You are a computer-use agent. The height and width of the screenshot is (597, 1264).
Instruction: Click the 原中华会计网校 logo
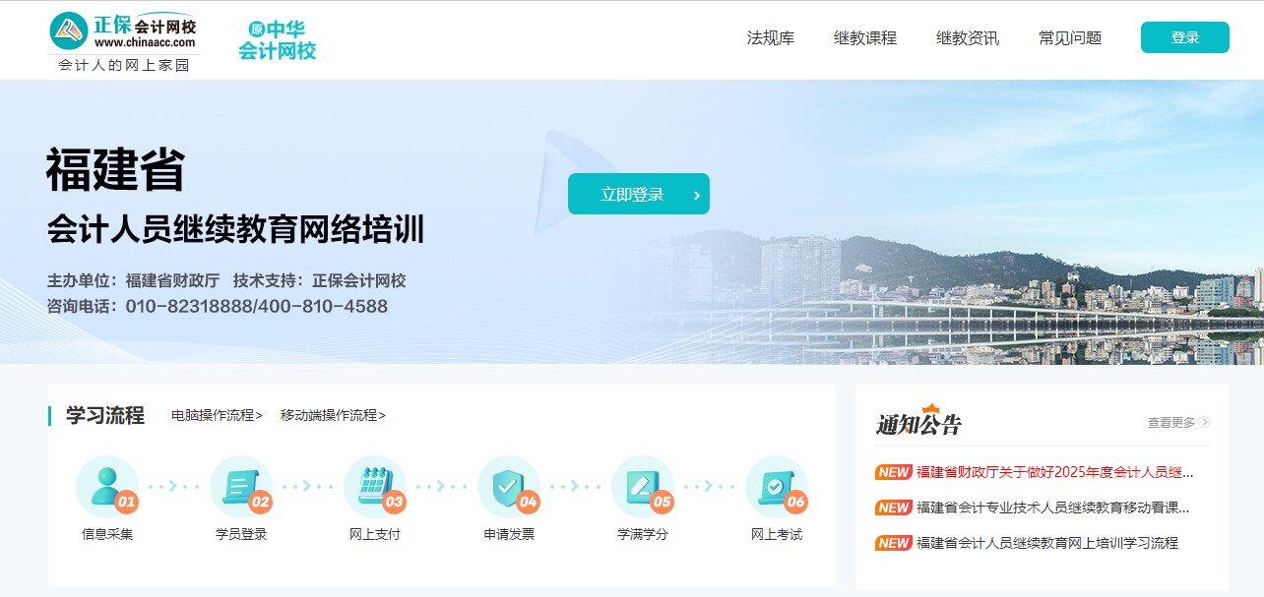[x=278, y=41]
